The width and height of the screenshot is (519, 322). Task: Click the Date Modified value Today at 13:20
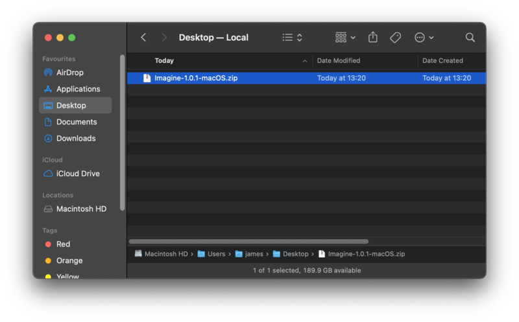tap(341, 78)
